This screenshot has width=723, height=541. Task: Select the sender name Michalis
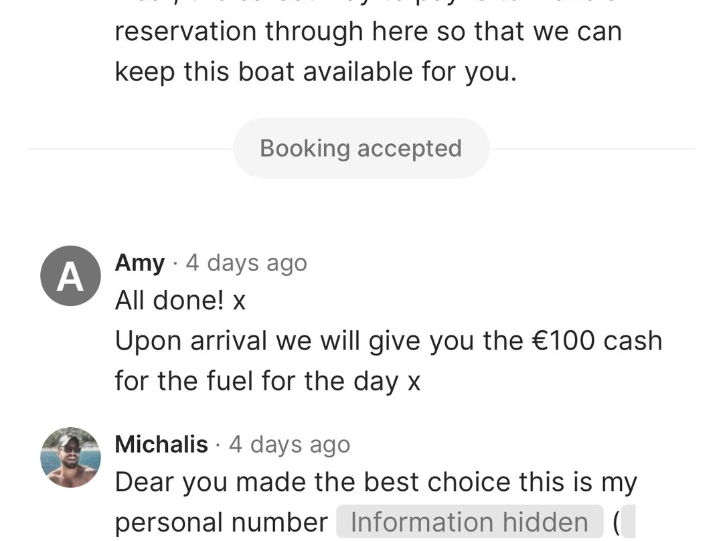[161, 445]
